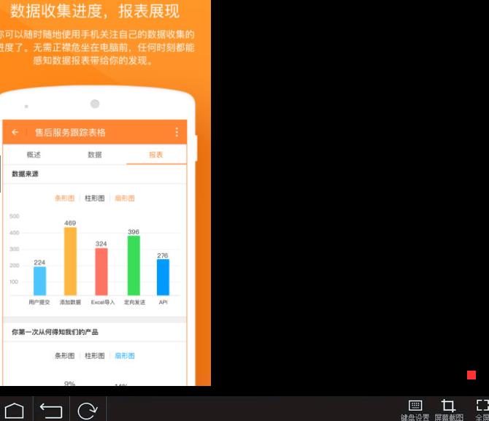This screenshot has width=489, height=421.
Task: Click the Excel导入 axis label
Action: [x=103, y=302]
